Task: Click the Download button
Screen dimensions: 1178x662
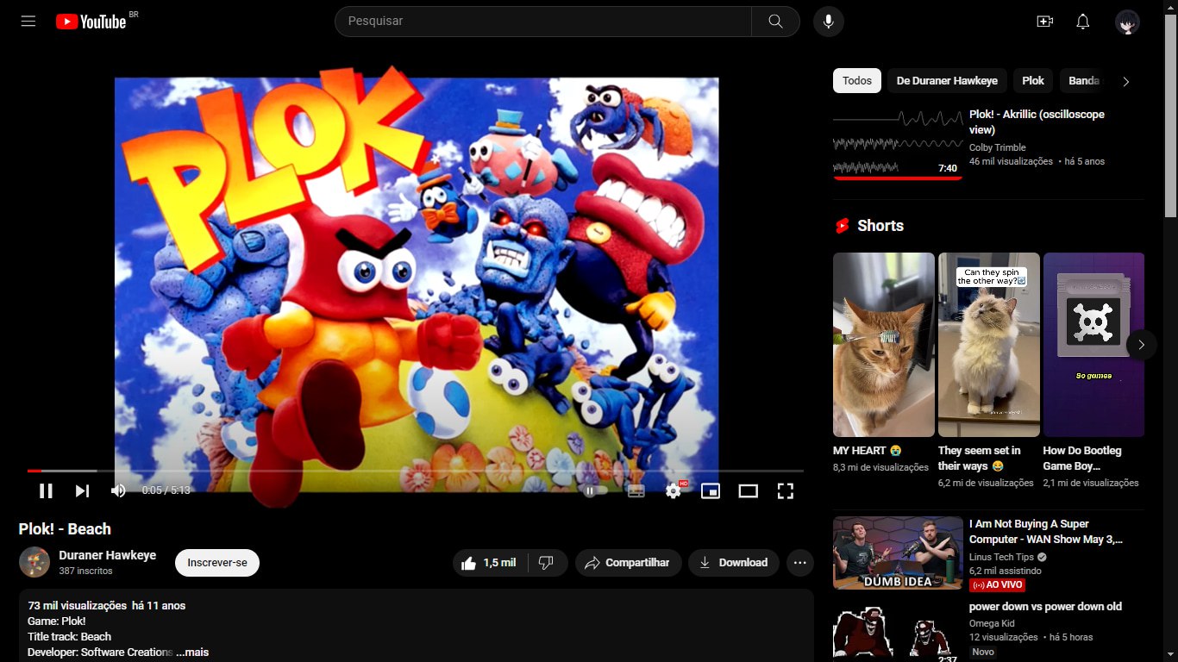Action: 734,563
